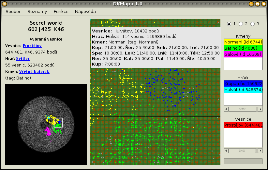The image size is (268, 170).
Task: Open the Funkce menu
Action: click(61, 11)
